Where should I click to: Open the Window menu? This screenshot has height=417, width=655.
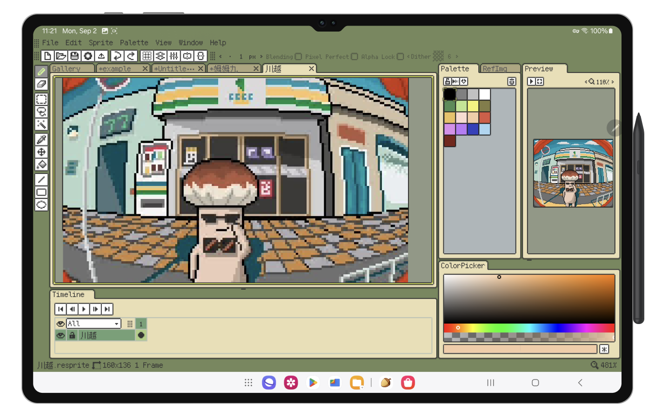tap(191, 43)
